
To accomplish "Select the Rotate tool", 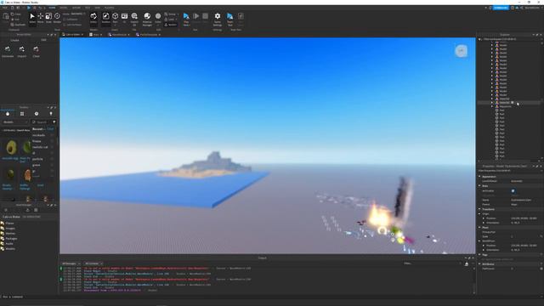I will tap(57, 18).
